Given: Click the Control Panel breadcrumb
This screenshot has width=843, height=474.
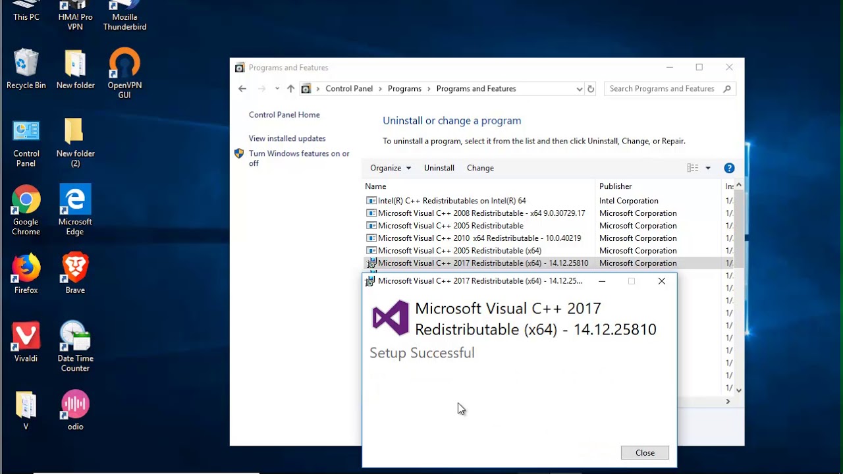Looking at the screenshot, I should point(349,89).
